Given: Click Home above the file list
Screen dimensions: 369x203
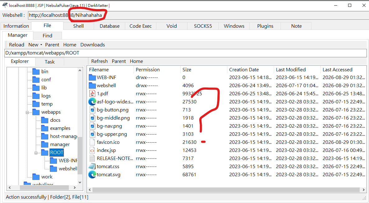Looking at the screenshot, I should coord(136,61).
